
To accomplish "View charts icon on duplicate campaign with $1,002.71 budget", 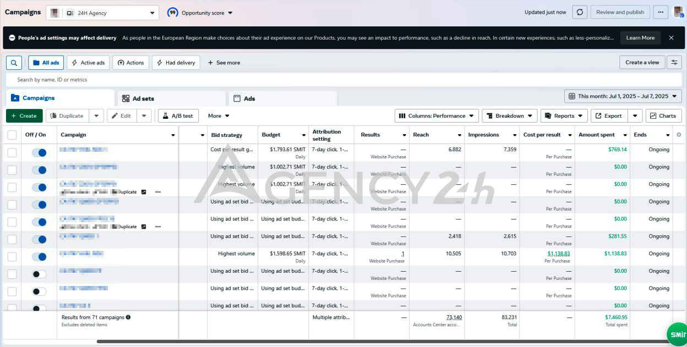I will coord(144,192).
